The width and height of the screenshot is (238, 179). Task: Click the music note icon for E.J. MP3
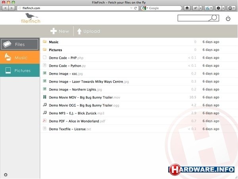[45, 113]
